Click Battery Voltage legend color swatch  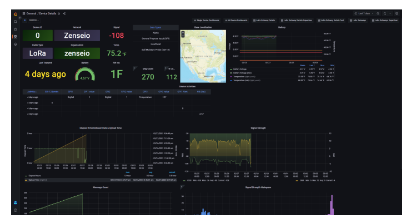[231, 70]
